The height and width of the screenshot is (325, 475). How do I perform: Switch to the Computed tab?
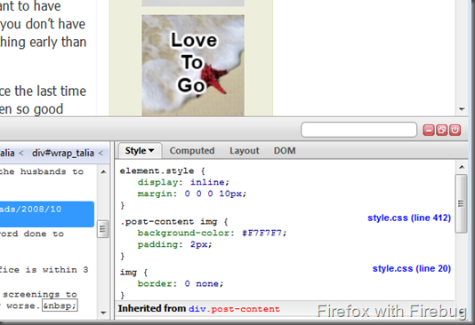[192, 151]
